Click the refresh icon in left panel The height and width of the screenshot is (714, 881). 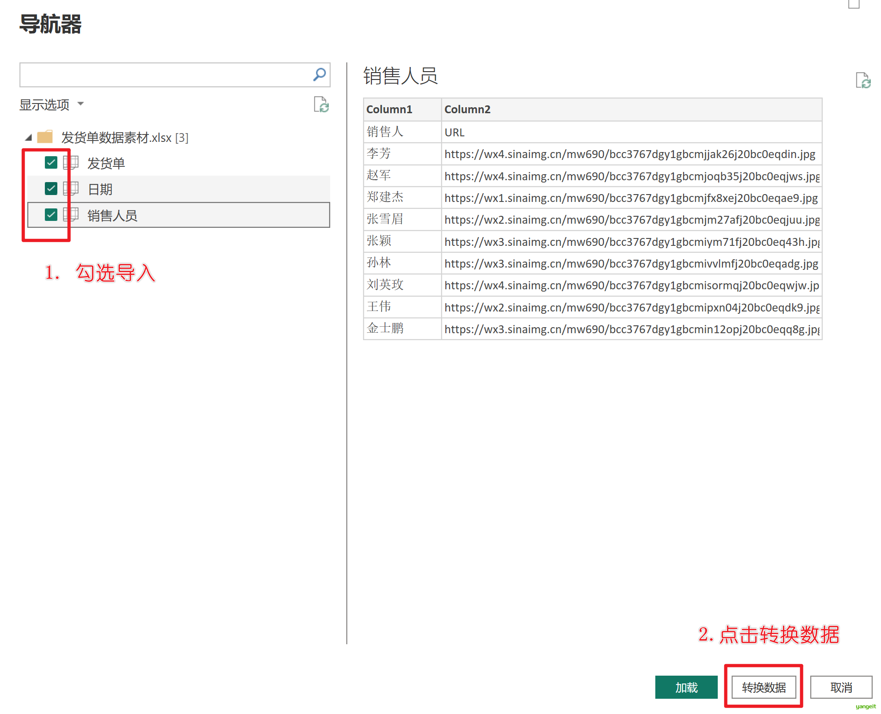[x=321, y=104]
